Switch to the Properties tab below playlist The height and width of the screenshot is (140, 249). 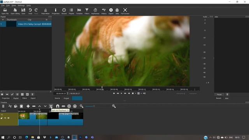(6, 98)
